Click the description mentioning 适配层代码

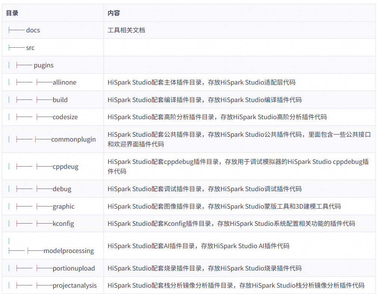(x=201, y=82)
